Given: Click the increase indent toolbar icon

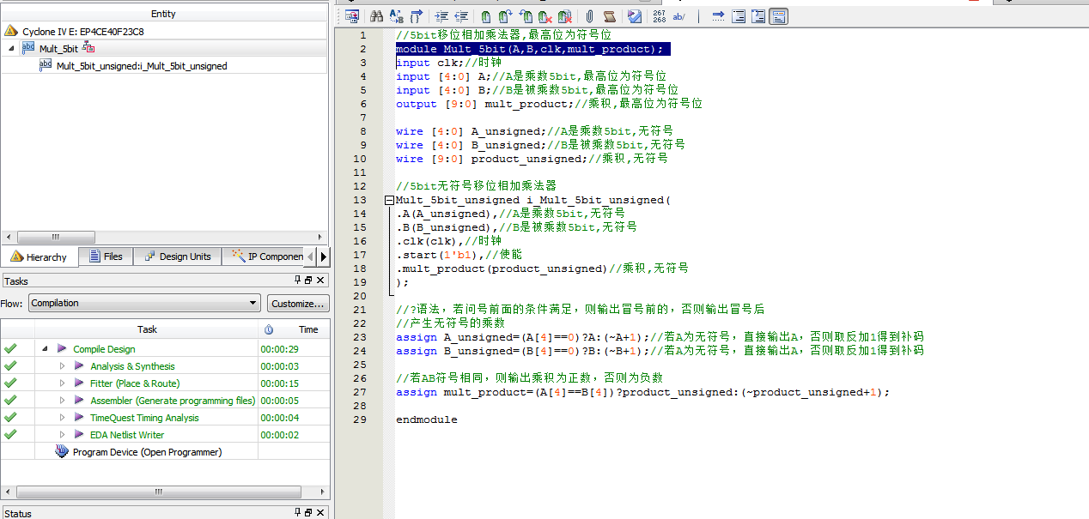Looking at the screenshot, I should coord(441,16).
